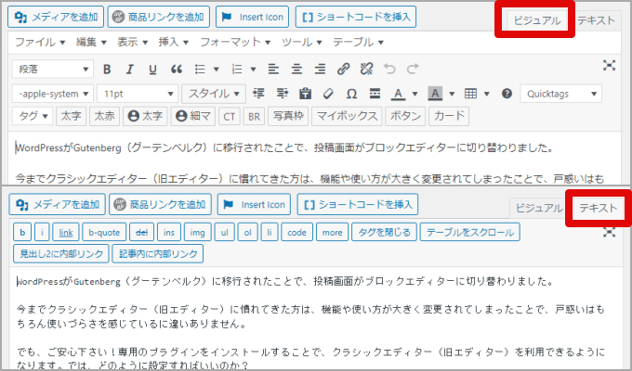Open the タグ dropdown button
This screenshot has height=371, width=632.
pos(33,116)
